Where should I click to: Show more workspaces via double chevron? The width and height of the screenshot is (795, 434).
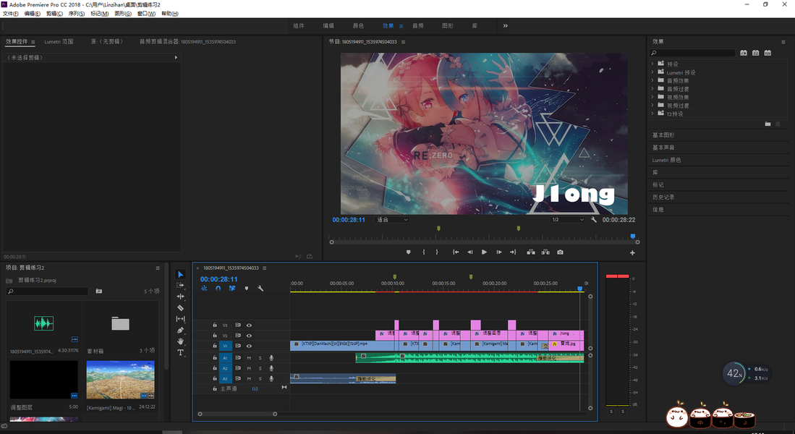pos(506,25)
